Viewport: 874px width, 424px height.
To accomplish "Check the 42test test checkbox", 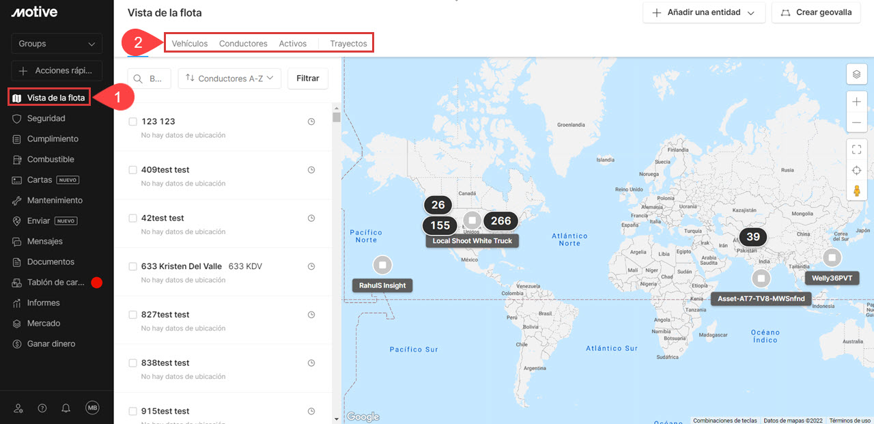I will click(133, 218).
